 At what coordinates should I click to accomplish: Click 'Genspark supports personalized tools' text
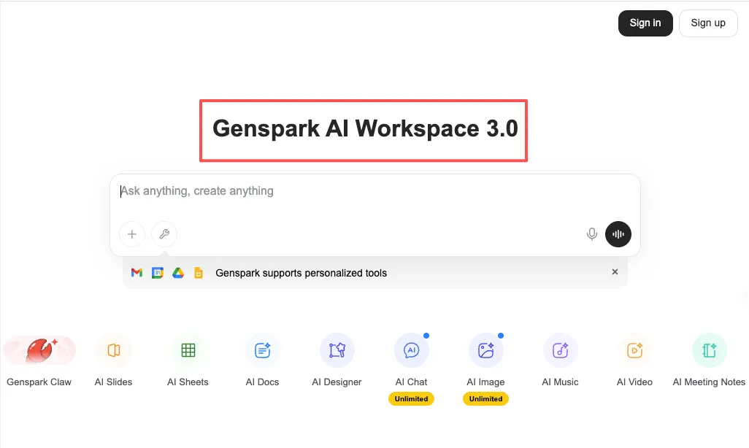pyautogui.click(x=301, y=273)
